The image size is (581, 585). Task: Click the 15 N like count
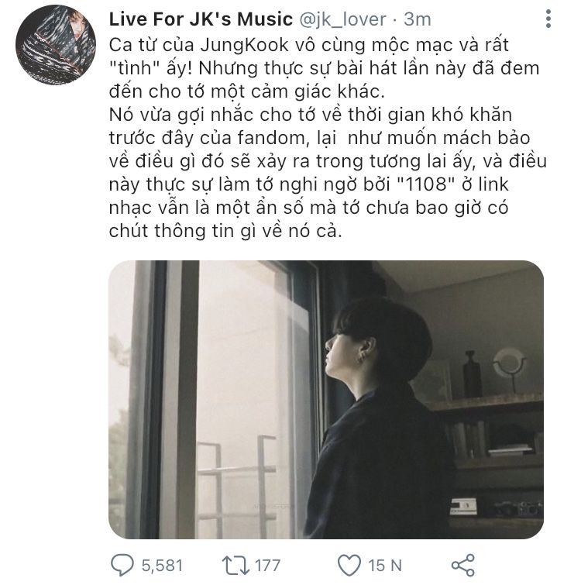point(385,566)
